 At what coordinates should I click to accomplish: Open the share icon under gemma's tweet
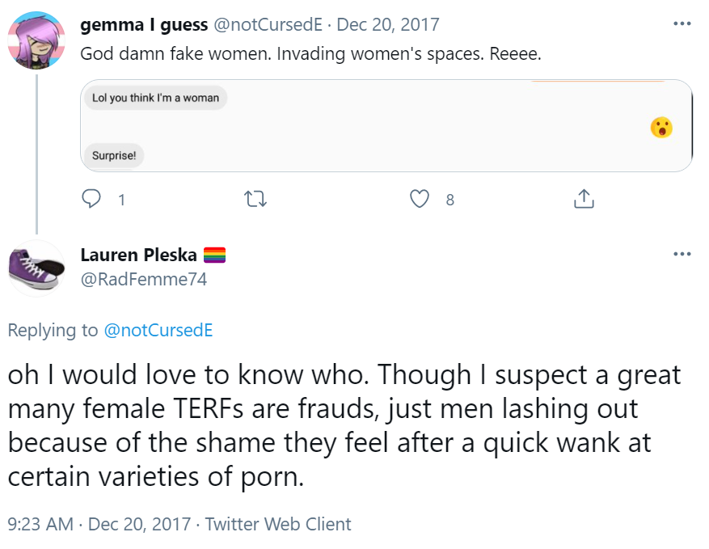pyautogui.click(x=584, y=199)
